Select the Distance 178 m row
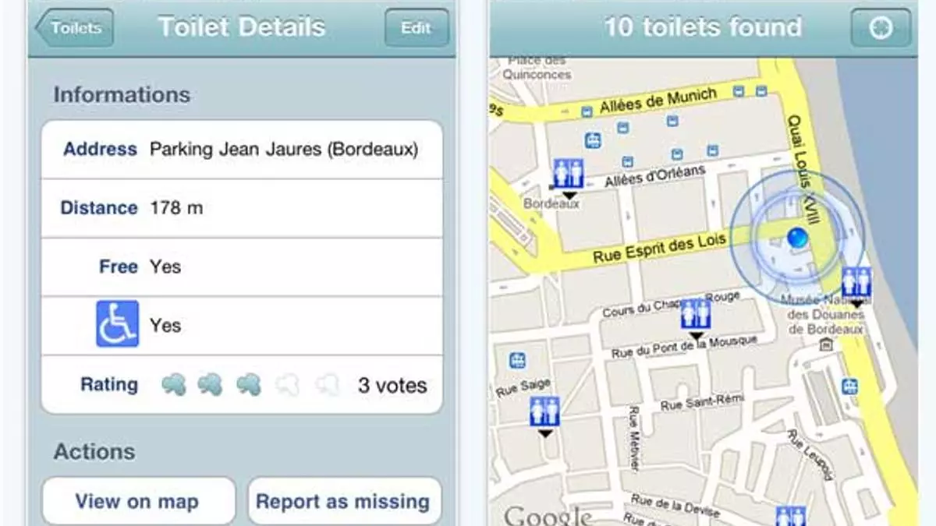 242,208
